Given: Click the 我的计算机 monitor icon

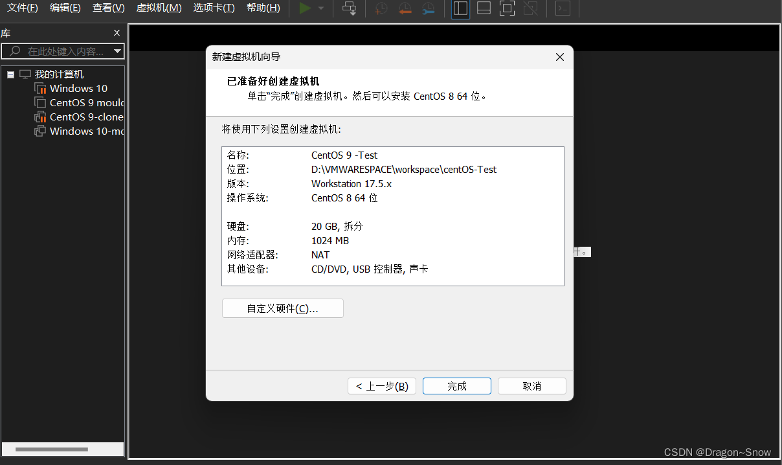Looking at the screenshot, I should (x=25, y=74).
